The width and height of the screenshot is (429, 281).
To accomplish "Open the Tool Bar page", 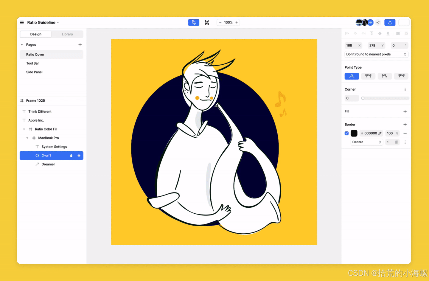I will coord(32,63).
